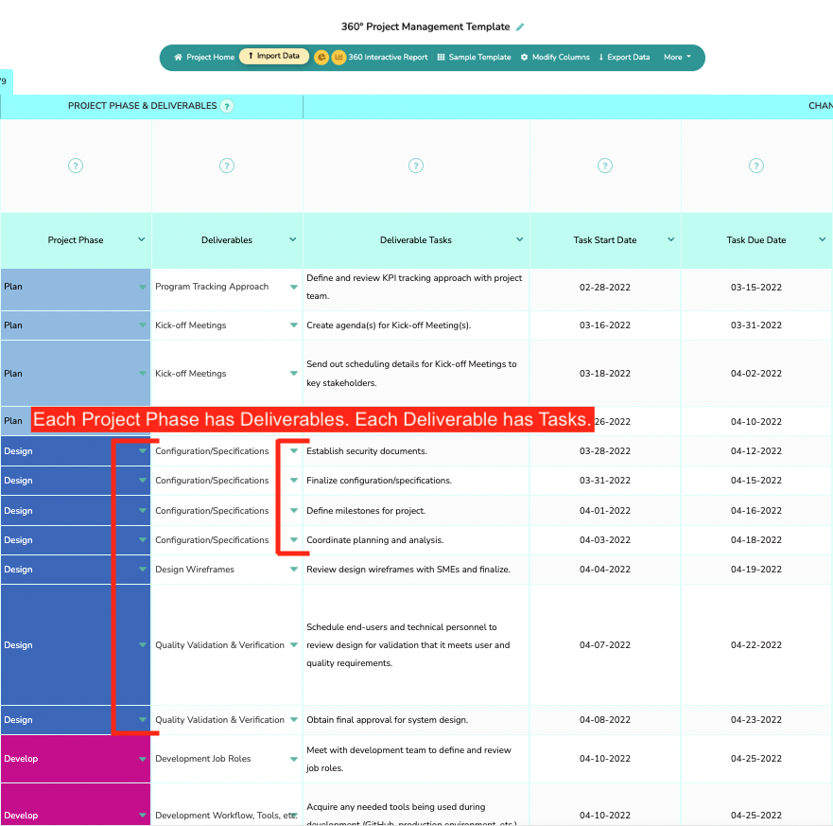Open Task Start Date column header dropdown
833x826 pixels.
coord(671,239)
